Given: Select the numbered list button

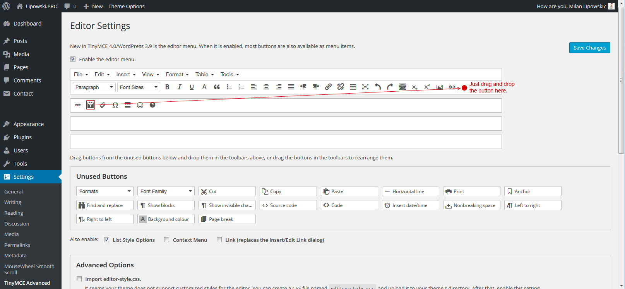Looking at the screenshot, I should 241,87.
